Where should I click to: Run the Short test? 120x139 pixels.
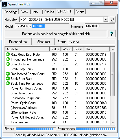44,42
